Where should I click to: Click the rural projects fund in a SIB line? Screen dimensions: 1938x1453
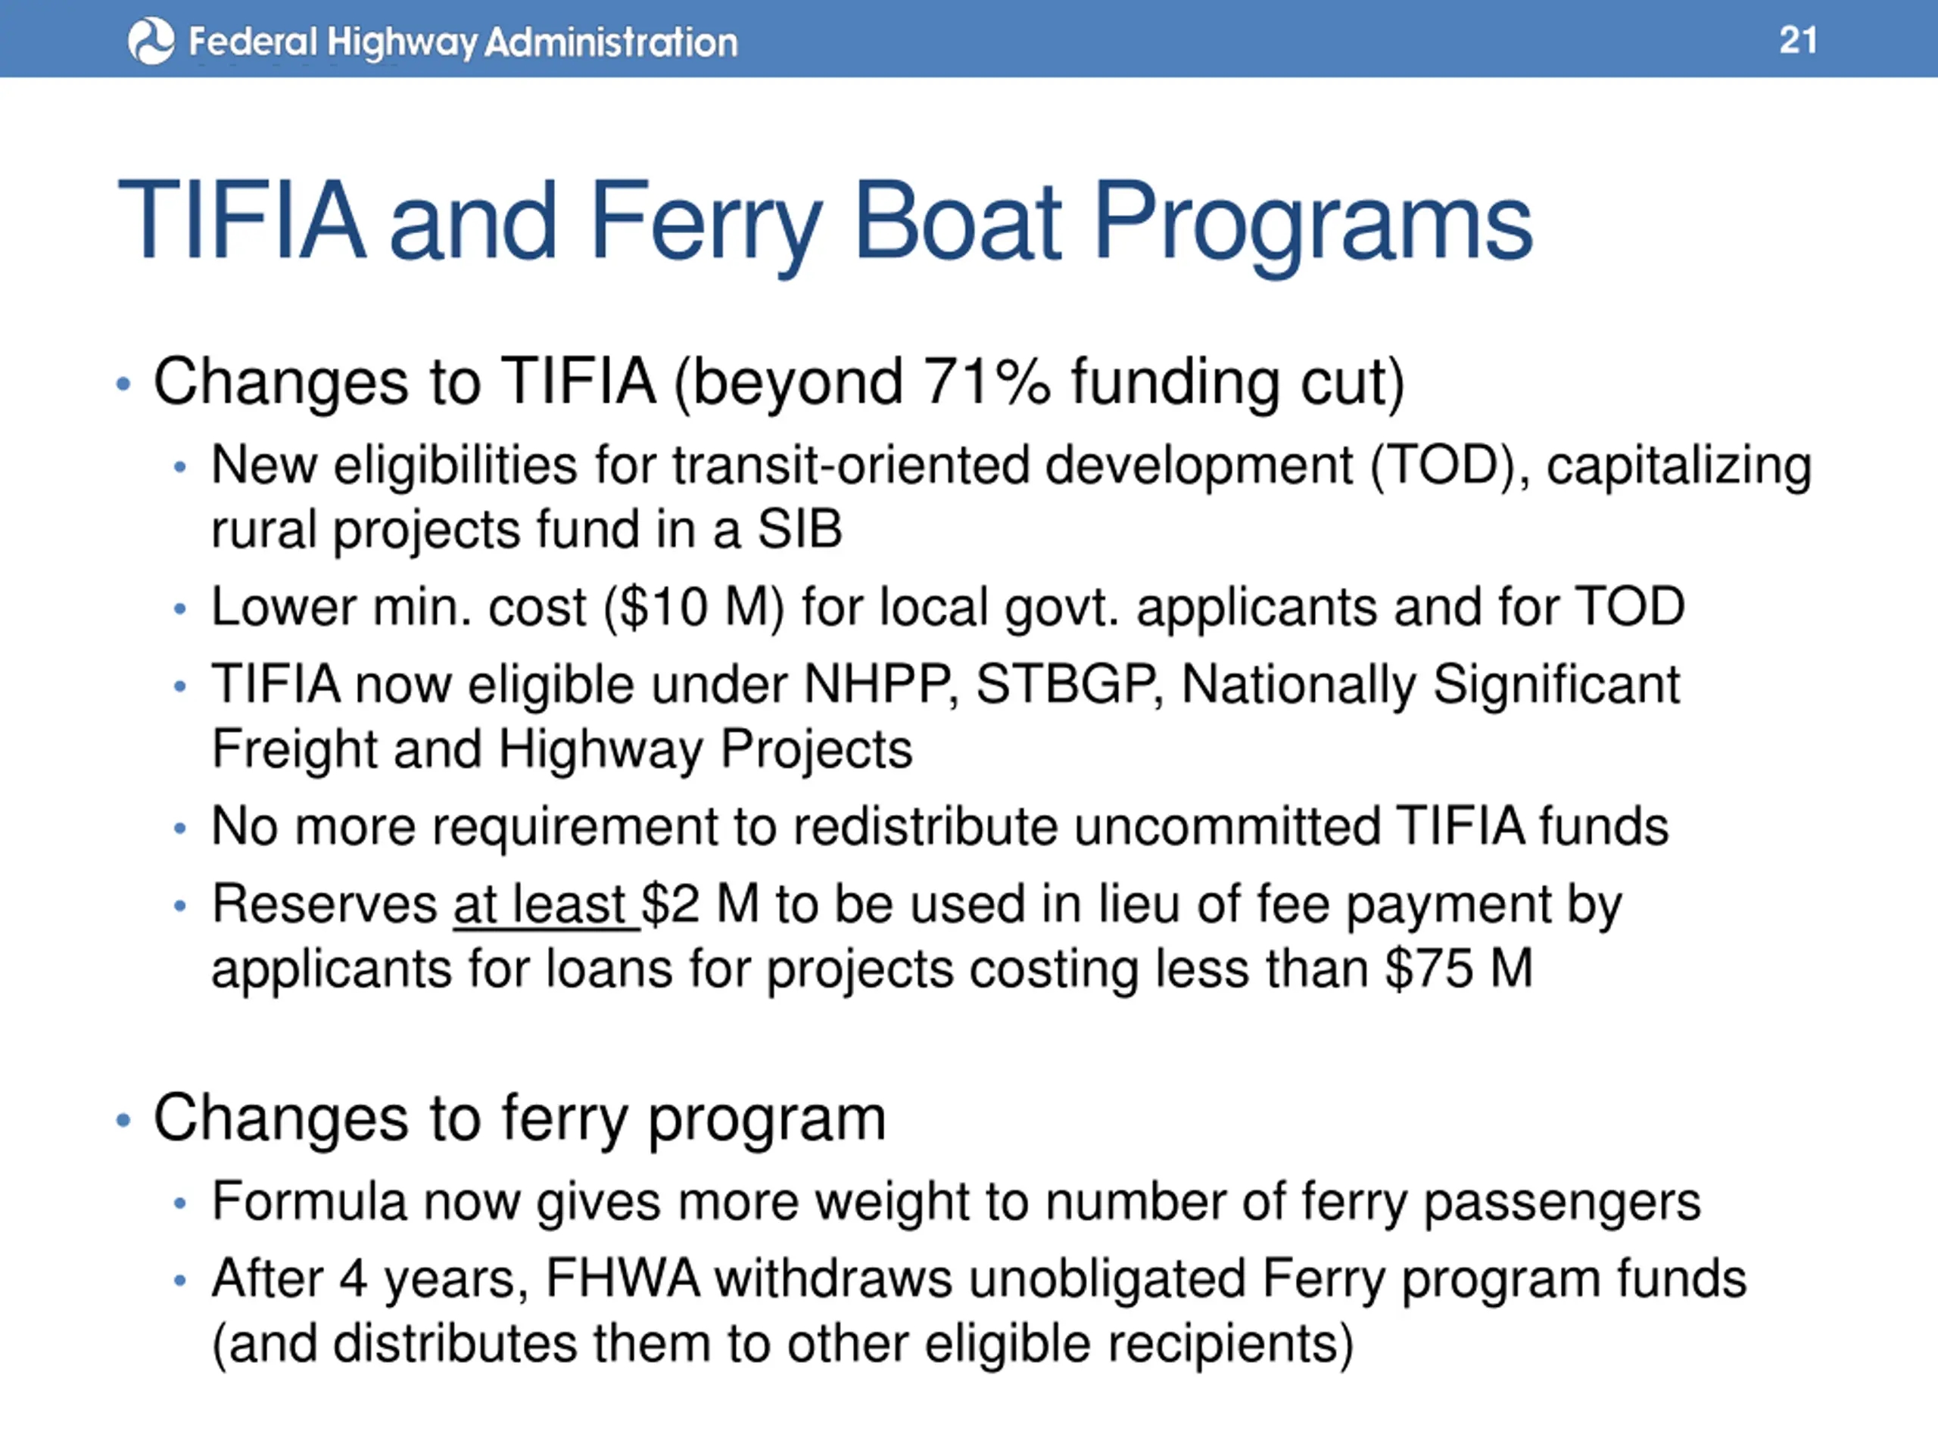pos(525,530)
